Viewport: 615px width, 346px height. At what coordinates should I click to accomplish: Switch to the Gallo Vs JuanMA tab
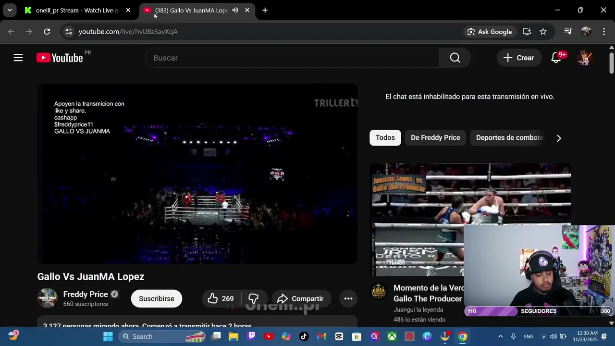(191, 10)
